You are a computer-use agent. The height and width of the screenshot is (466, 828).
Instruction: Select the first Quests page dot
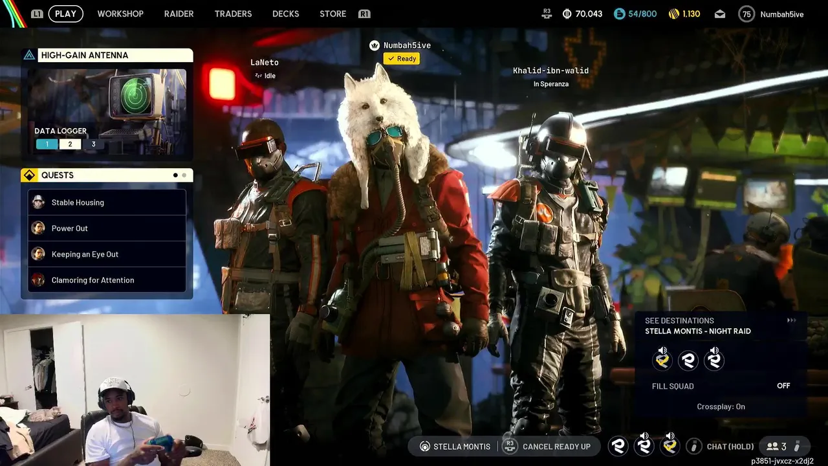pos(175,175)
